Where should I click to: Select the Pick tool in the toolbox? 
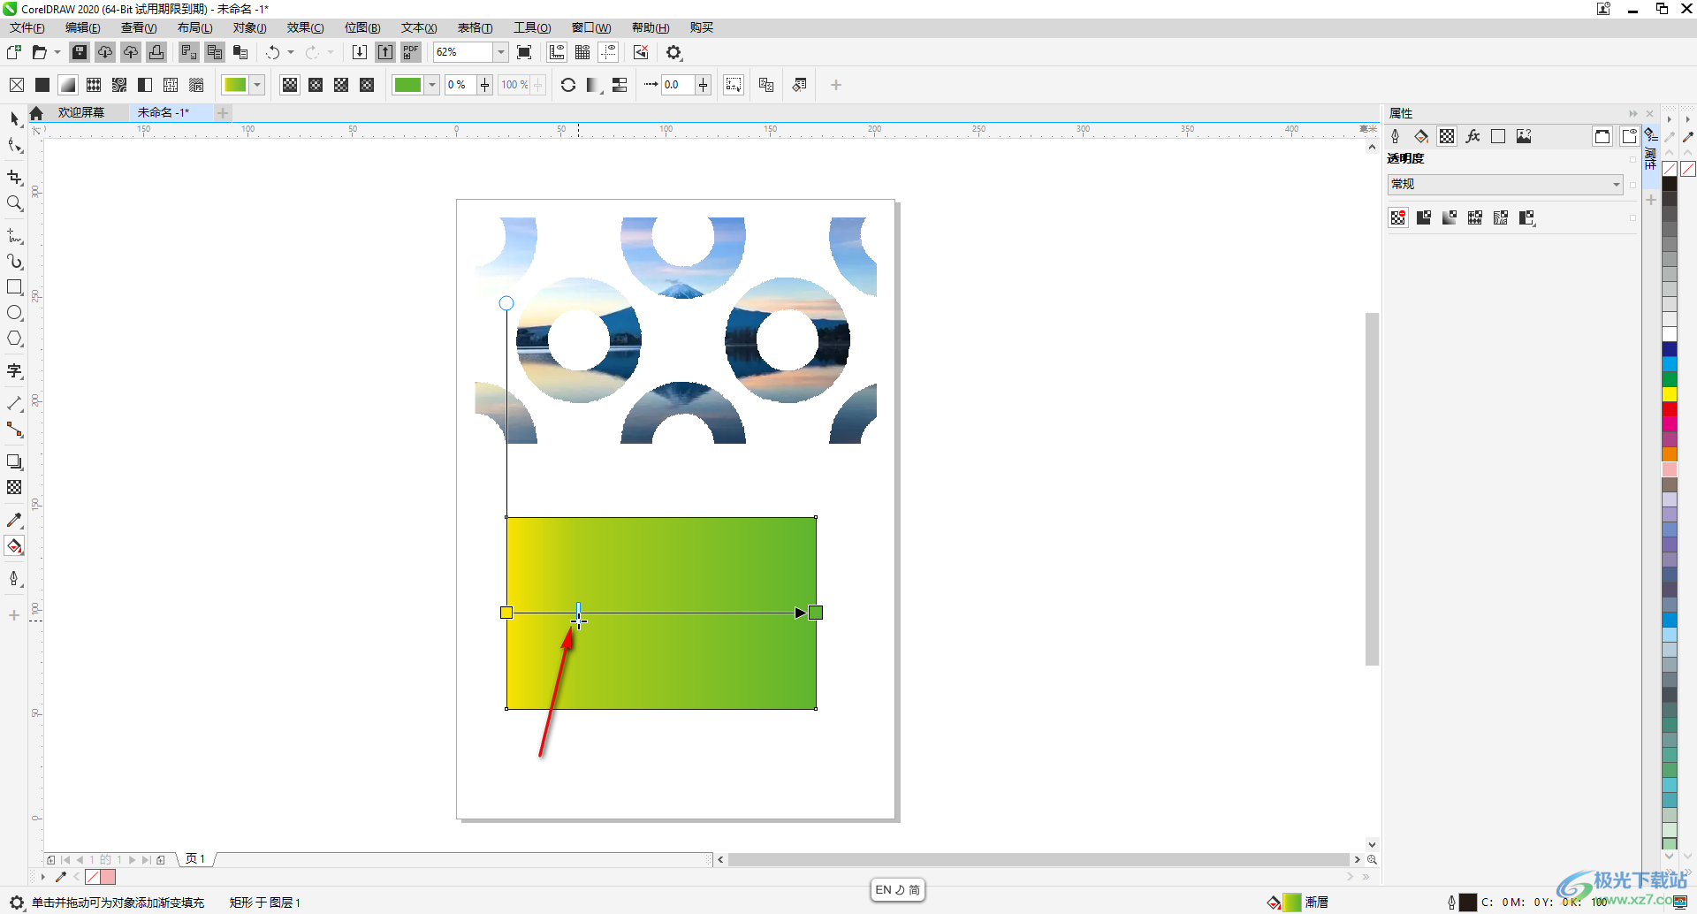(14, 118)
